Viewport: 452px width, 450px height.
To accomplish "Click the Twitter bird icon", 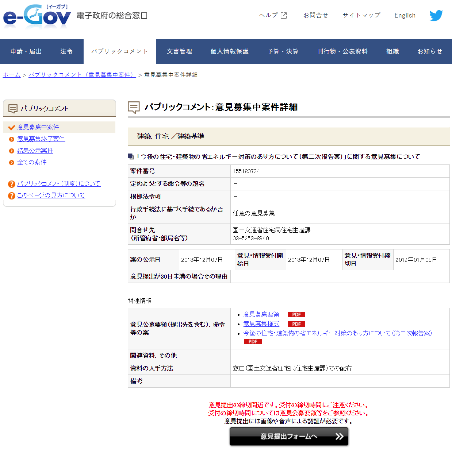I will [x=436, y=15].
